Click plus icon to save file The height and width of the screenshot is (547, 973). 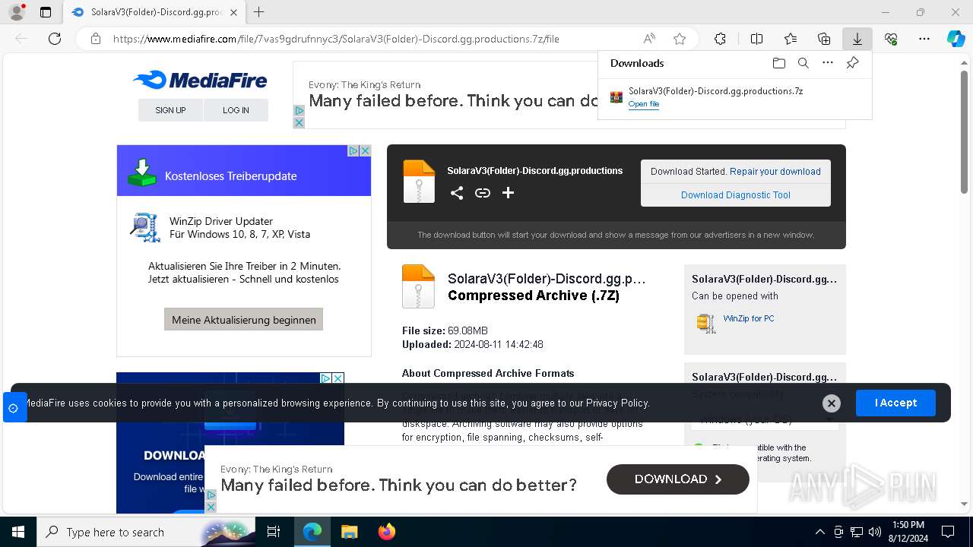pos(509,193)
